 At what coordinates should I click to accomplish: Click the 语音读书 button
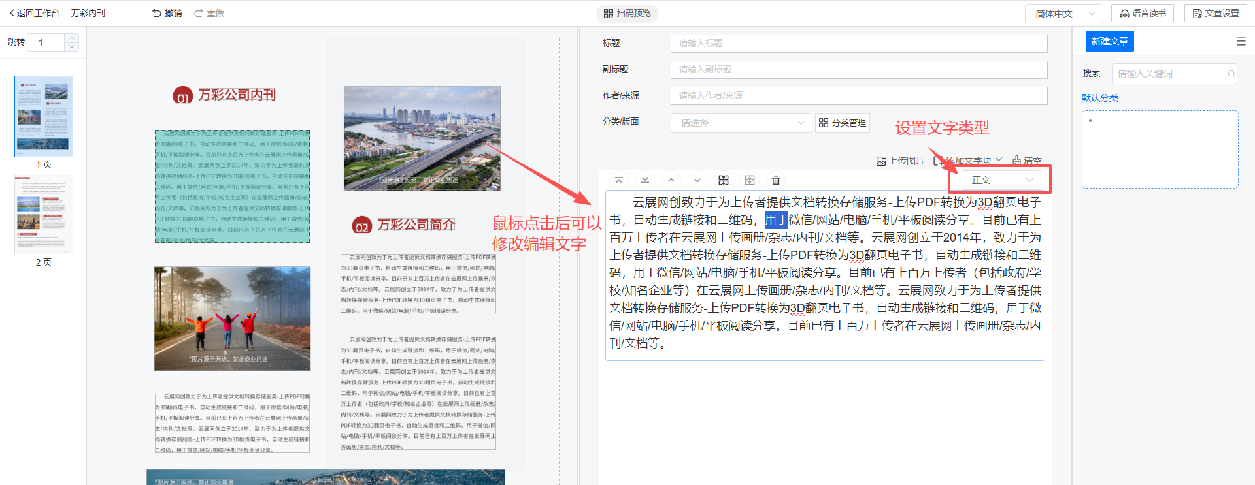[x=1142, y=14]
